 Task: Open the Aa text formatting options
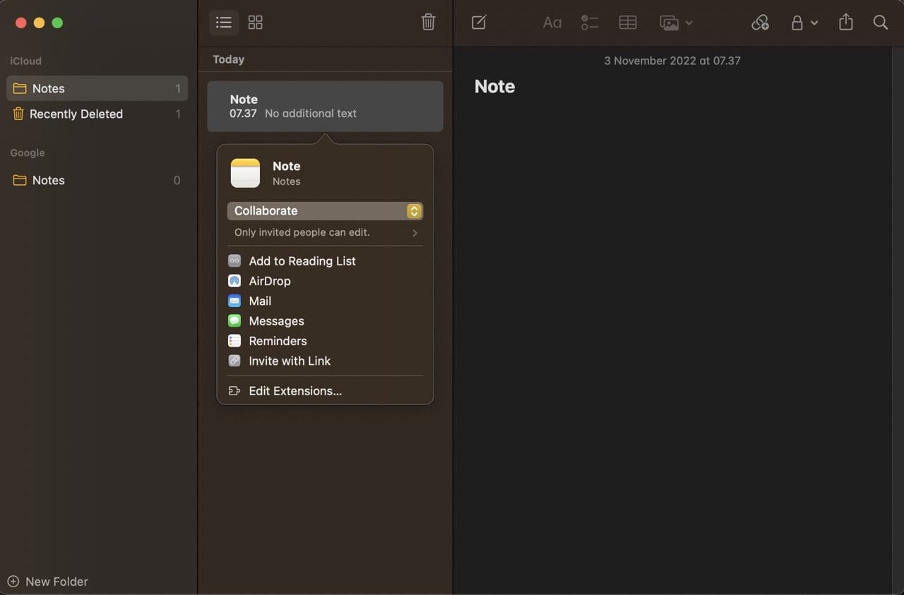click(552, 22)
